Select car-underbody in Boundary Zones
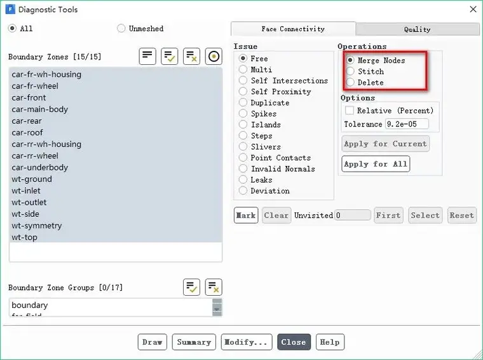Screen dimensions: 483x360 116,167
